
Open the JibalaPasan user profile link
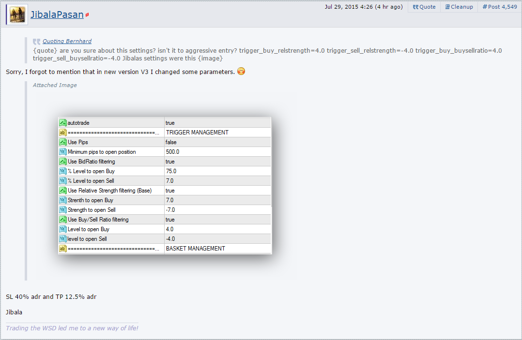(57, 15)
